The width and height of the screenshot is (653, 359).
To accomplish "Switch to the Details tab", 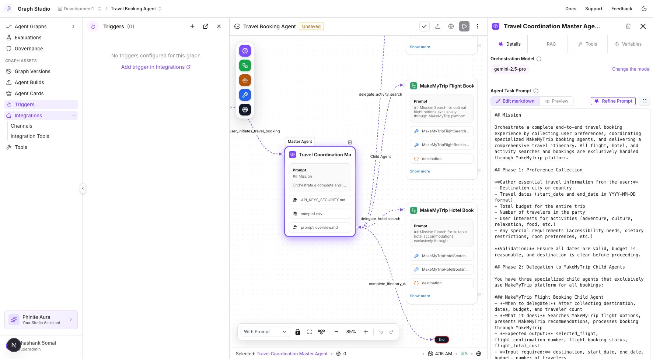I will [509, 44].
